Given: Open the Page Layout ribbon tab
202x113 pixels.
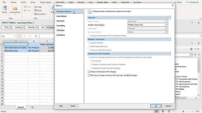Looking at the screenshot, I should [45, 2].
